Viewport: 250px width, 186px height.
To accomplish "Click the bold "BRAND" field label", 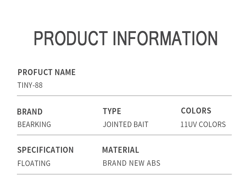I will coord(30,112).
